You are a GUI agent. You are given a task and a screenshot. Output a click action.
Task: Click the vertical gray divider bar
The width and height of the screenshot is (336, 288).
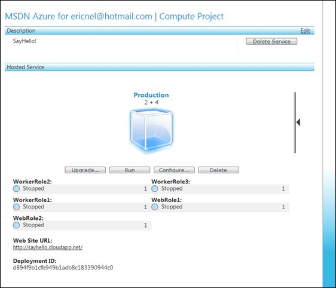(295, 122)
